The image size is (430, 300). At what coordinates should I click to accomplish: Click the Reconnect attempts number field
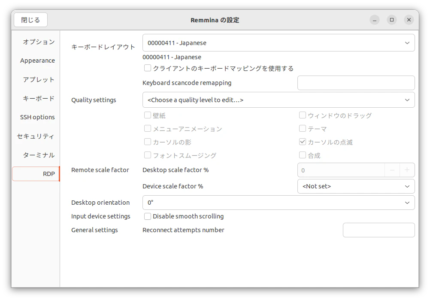(x=379, y=230)
